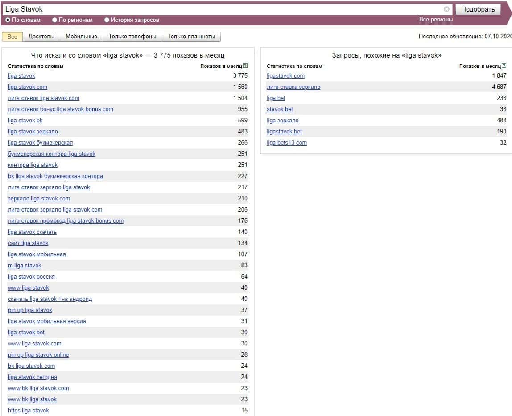This screenshot has height=416, width=512.
Task: Select the 'История запросов' radio button
Action: pos(107,20)
